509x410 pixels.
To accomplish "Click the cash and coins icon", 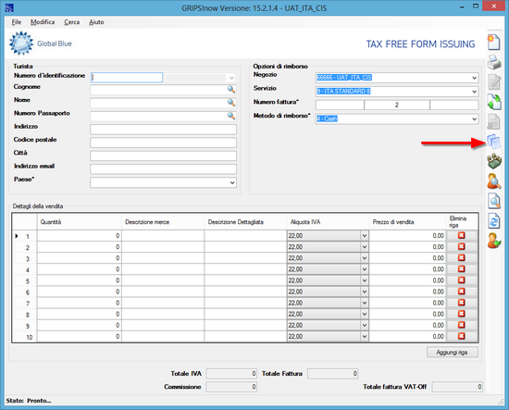I will click(x=494, y=161).
